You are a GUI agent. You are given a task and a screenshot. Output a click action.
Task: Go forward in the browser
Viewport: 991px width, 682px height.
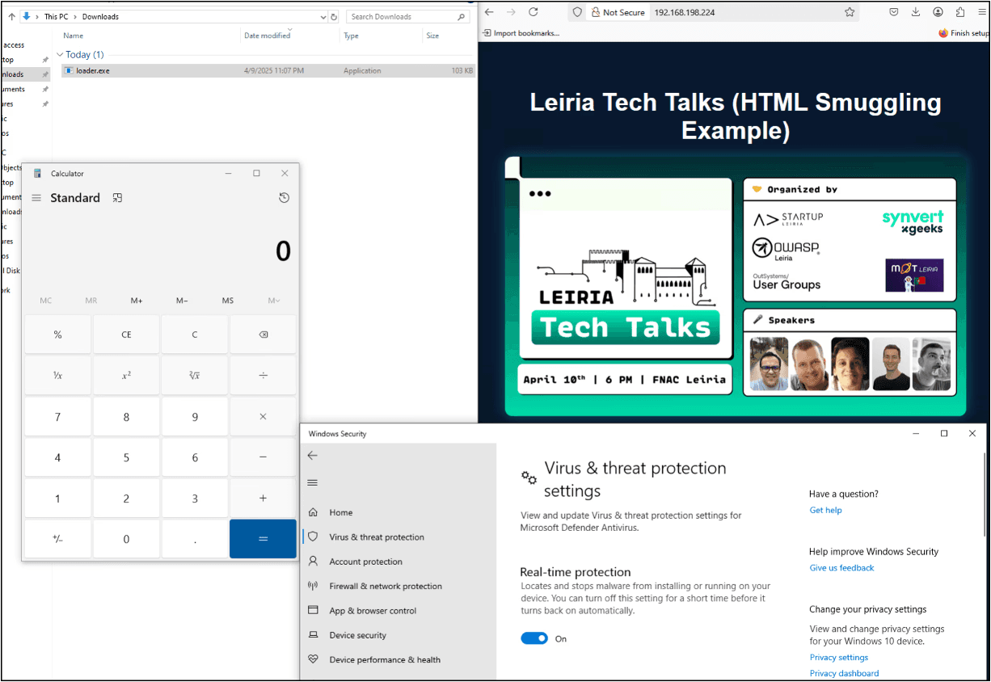click(x=511, y=12)
